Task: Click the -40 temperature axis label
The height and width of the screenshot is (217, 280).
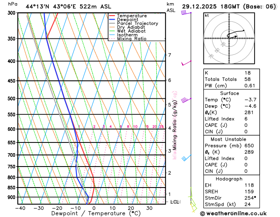Action: (20, 208)
